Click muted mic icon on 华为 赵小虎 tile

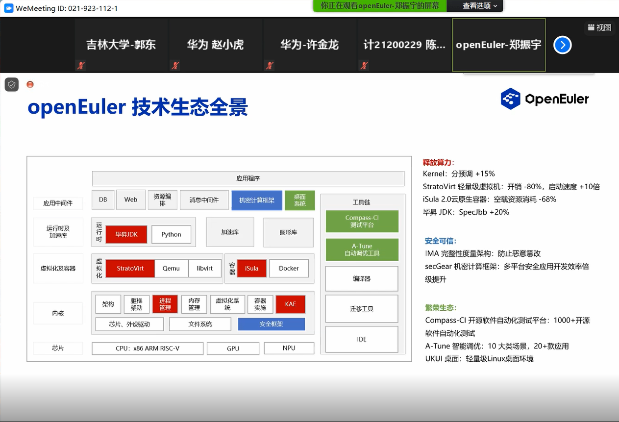175,66
